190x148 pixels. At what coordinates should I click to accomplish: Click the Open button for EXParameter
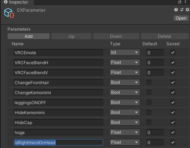point(181,18)
